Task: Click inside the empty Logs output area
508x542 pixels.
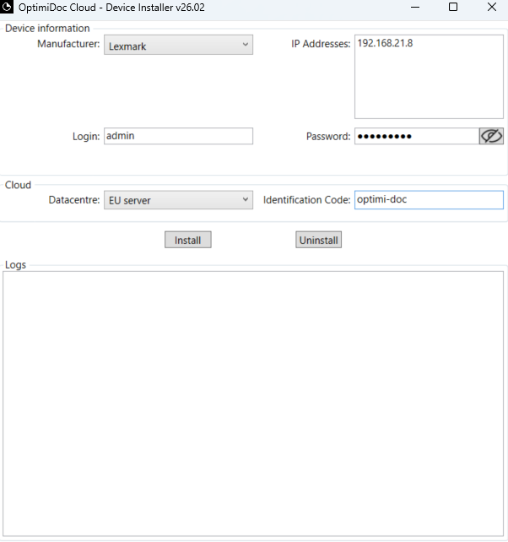Action: pyautogui.click(x=253, y=401)
